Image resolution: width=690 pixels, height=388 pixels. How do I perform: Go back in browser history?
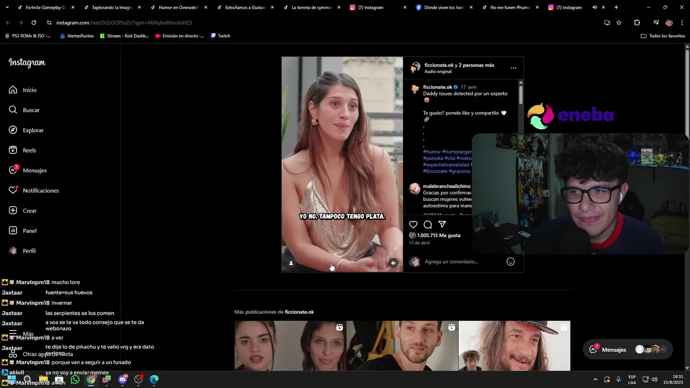pos(8,23)
